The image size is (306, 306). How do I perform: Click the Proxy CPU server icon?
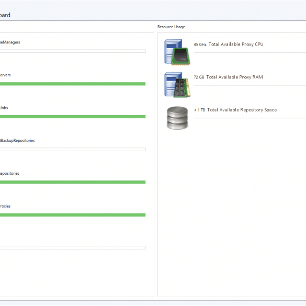click(177, 52)
